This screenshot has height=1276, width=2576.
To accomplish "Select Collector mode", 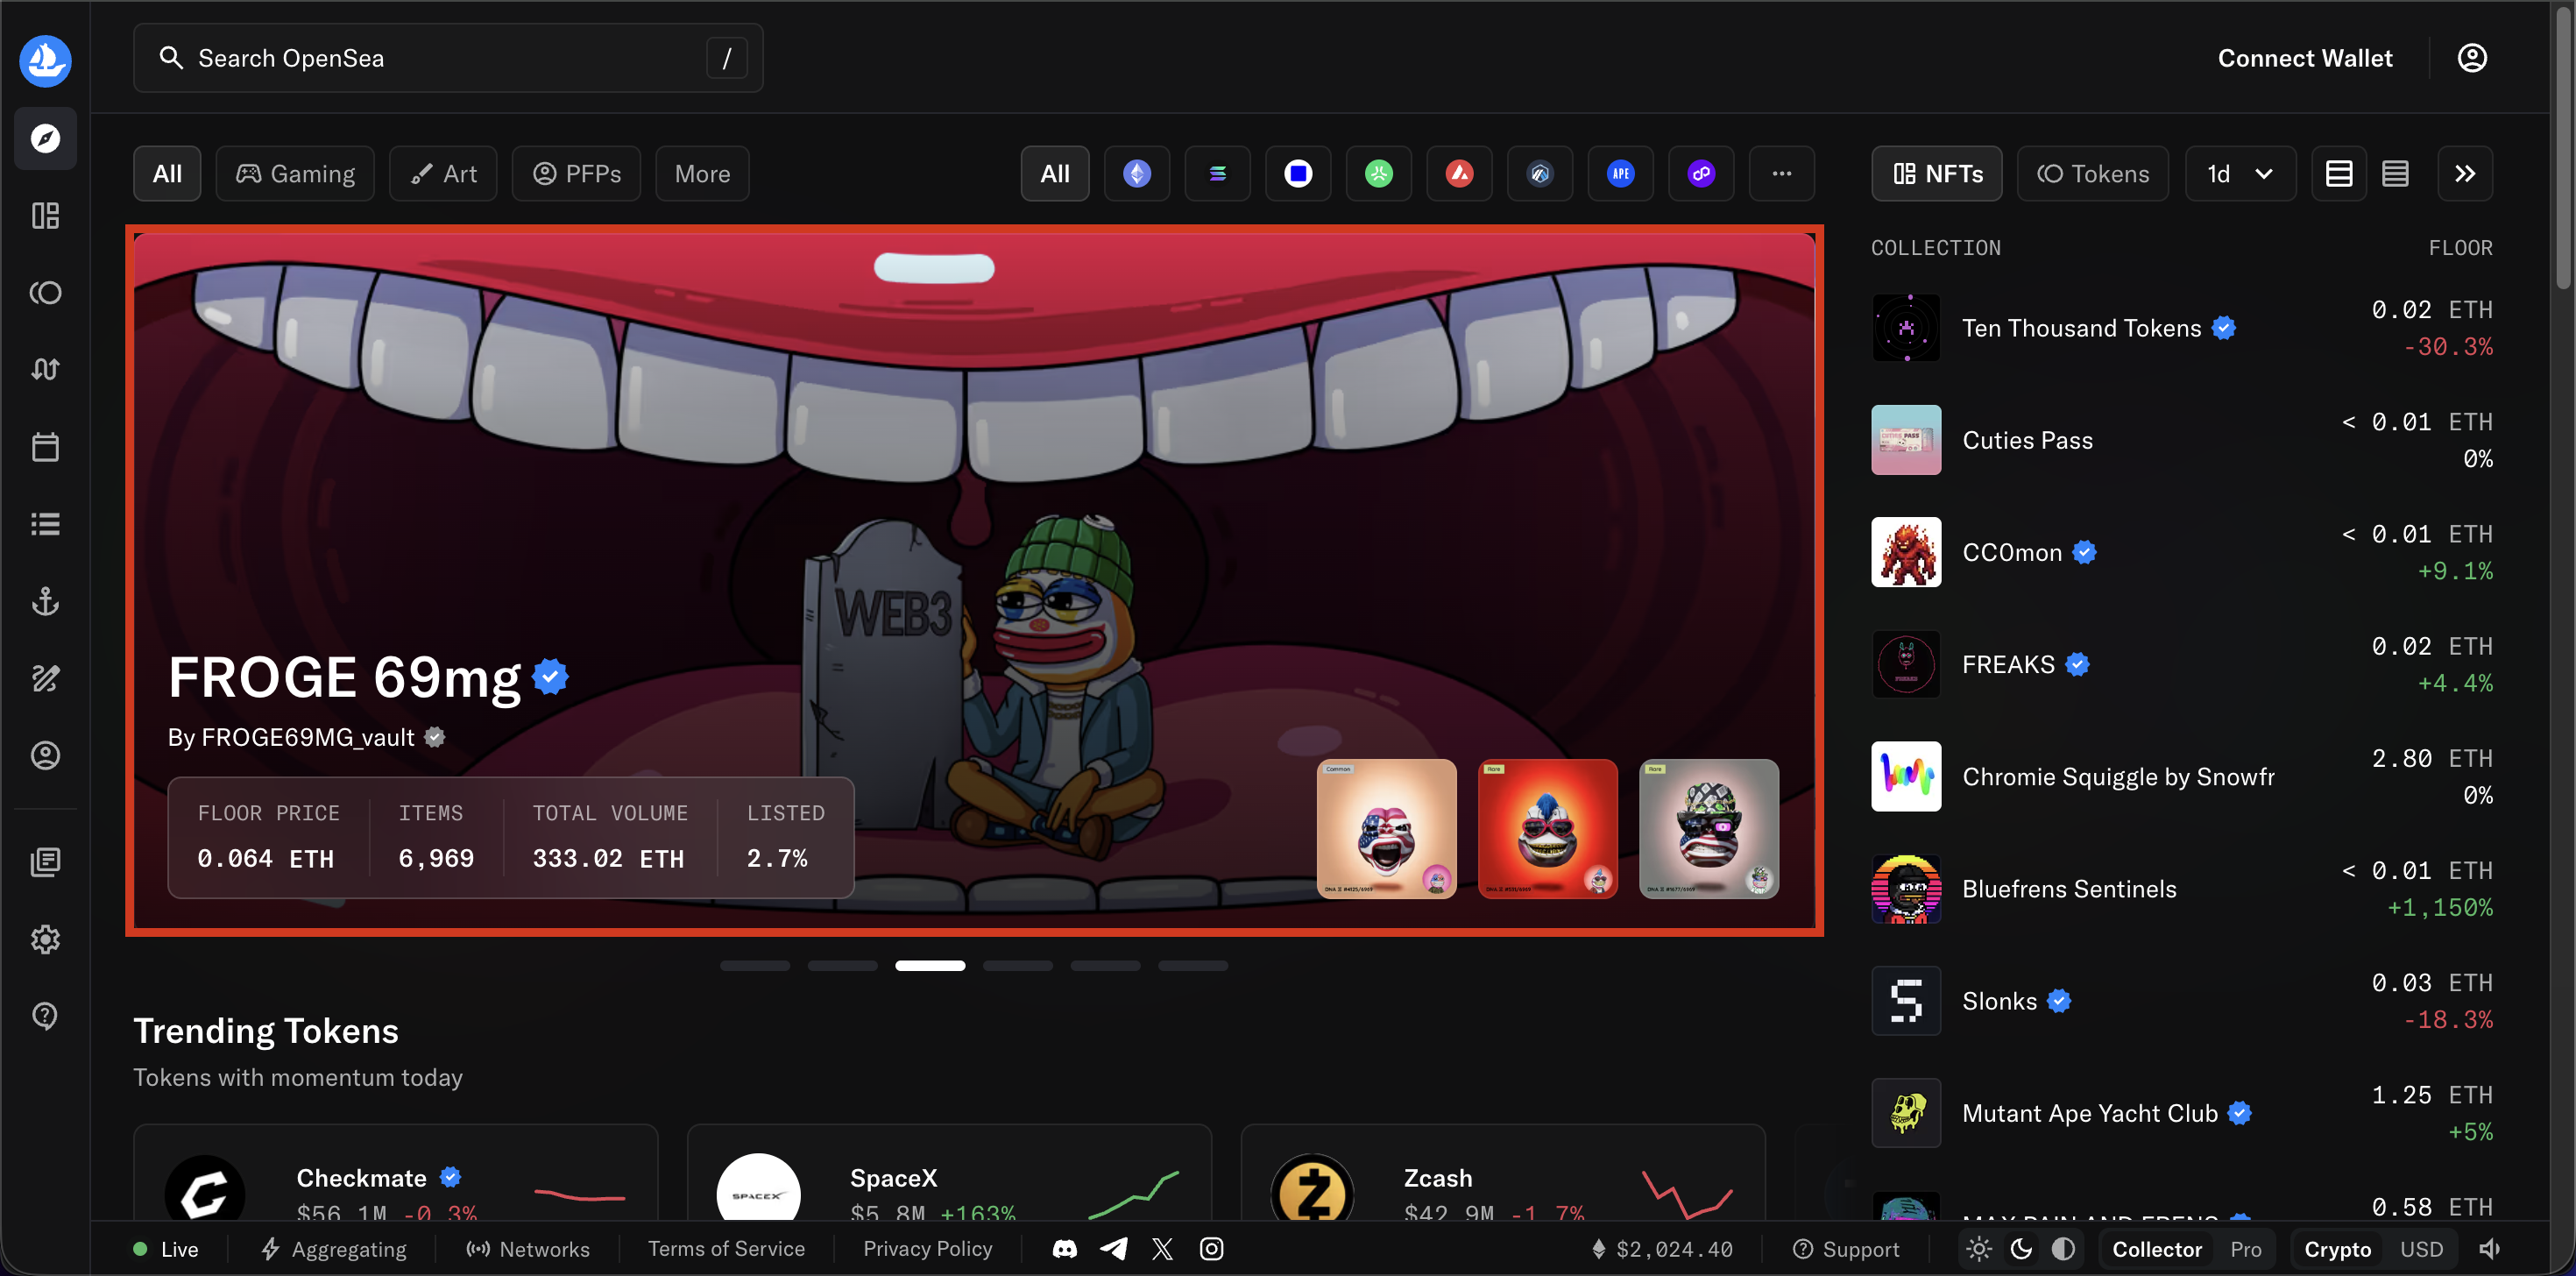I will [x=2157, y=1249].
